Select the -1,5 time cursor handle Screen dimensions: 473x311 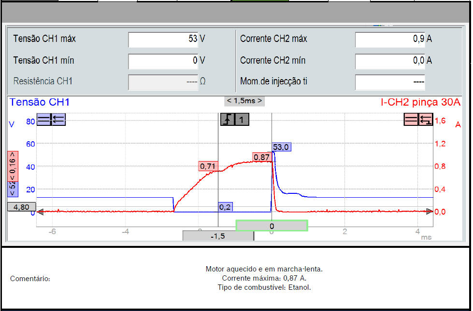[x=218, y=236]
